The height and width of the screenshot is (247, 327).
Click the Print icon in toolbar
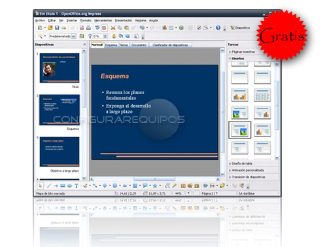[x=88, y=28]
